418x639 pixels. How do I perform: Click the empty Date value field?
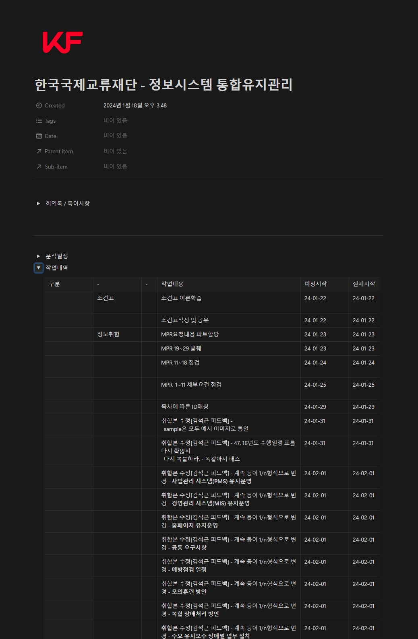(115, 136)
